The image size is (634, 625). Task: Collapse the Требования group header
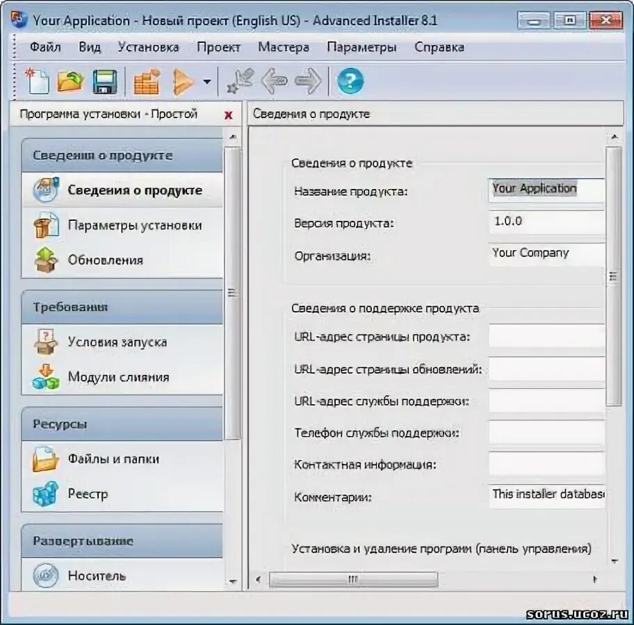click(x=122, y=307)
